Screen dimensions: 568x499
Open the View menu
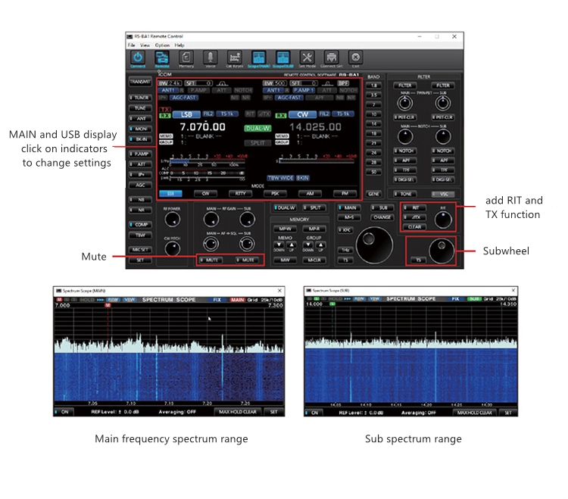point(145,45)
